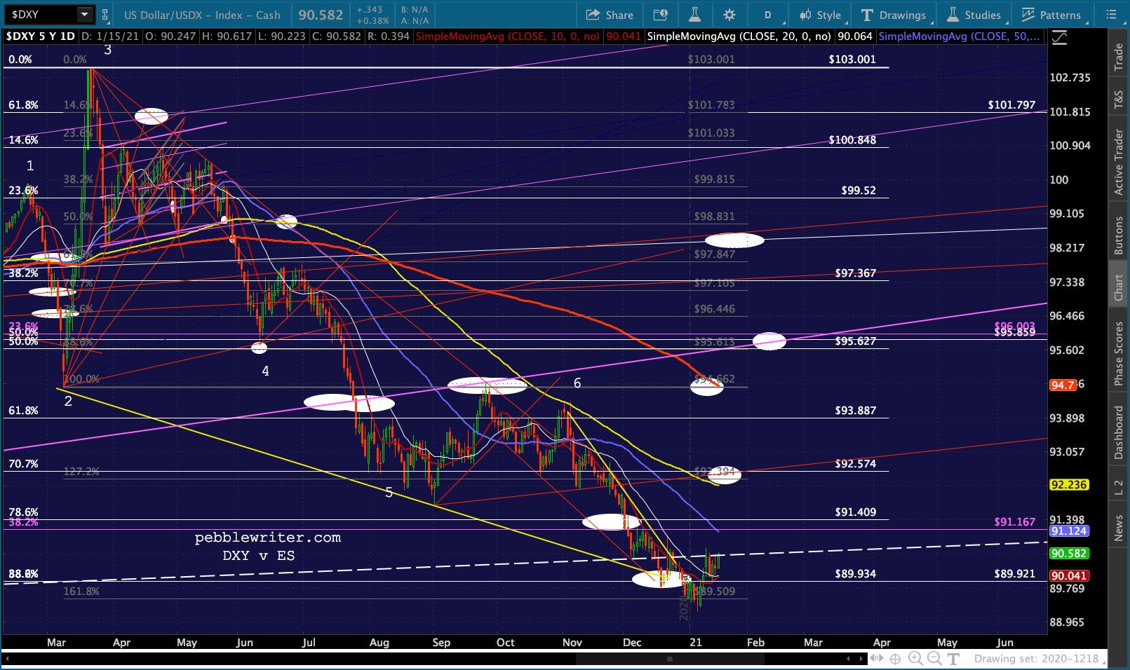Screen dimensions: 1130x670
Task: Click the scroll right arrow
Action: (x=861, y=659)
